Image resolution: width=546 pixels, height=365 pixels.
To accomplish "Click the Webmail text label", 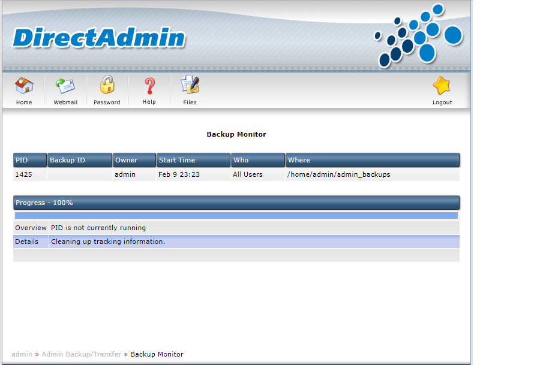I will pos(65,102).
